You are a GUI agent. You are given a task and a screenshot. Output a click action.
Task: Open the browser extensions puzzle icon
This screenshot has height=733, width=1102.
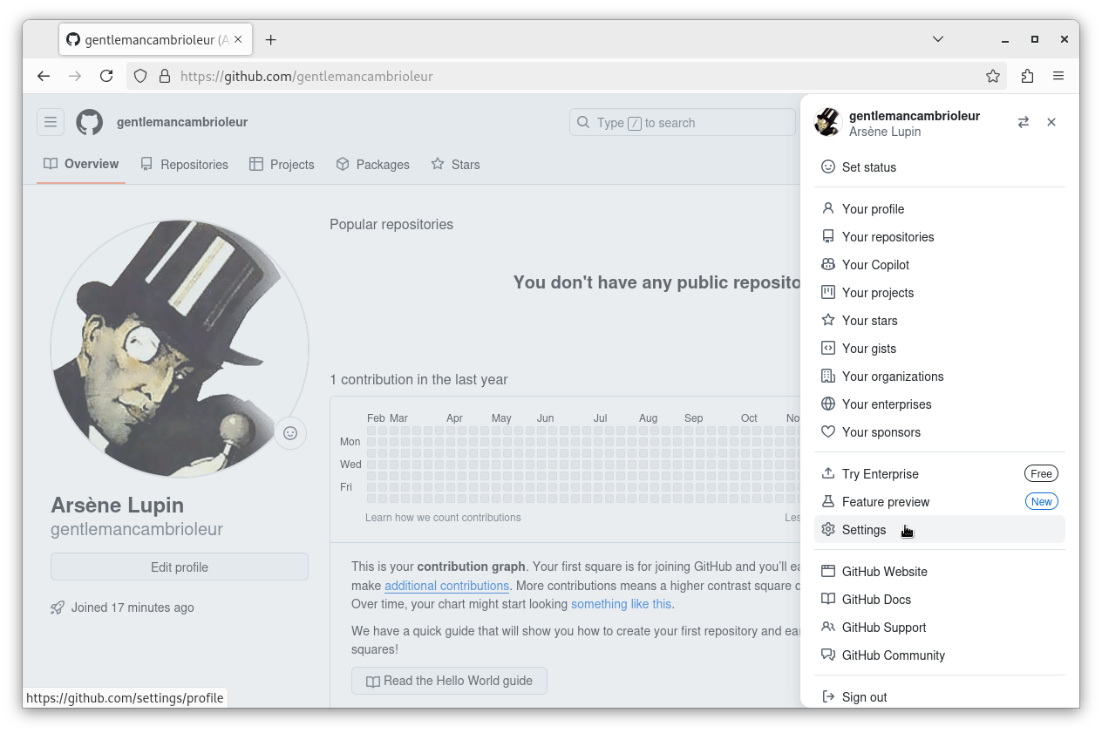point(1027,76)
